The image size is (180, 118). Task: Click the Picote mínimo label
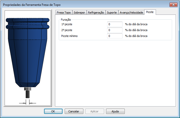[x=69, y=36]
